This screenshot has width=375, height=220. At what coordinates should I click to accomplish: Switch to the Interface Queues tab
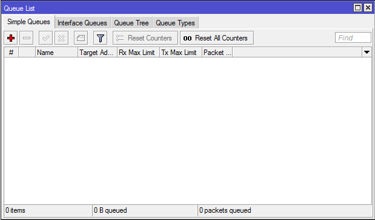click(82, 23)
